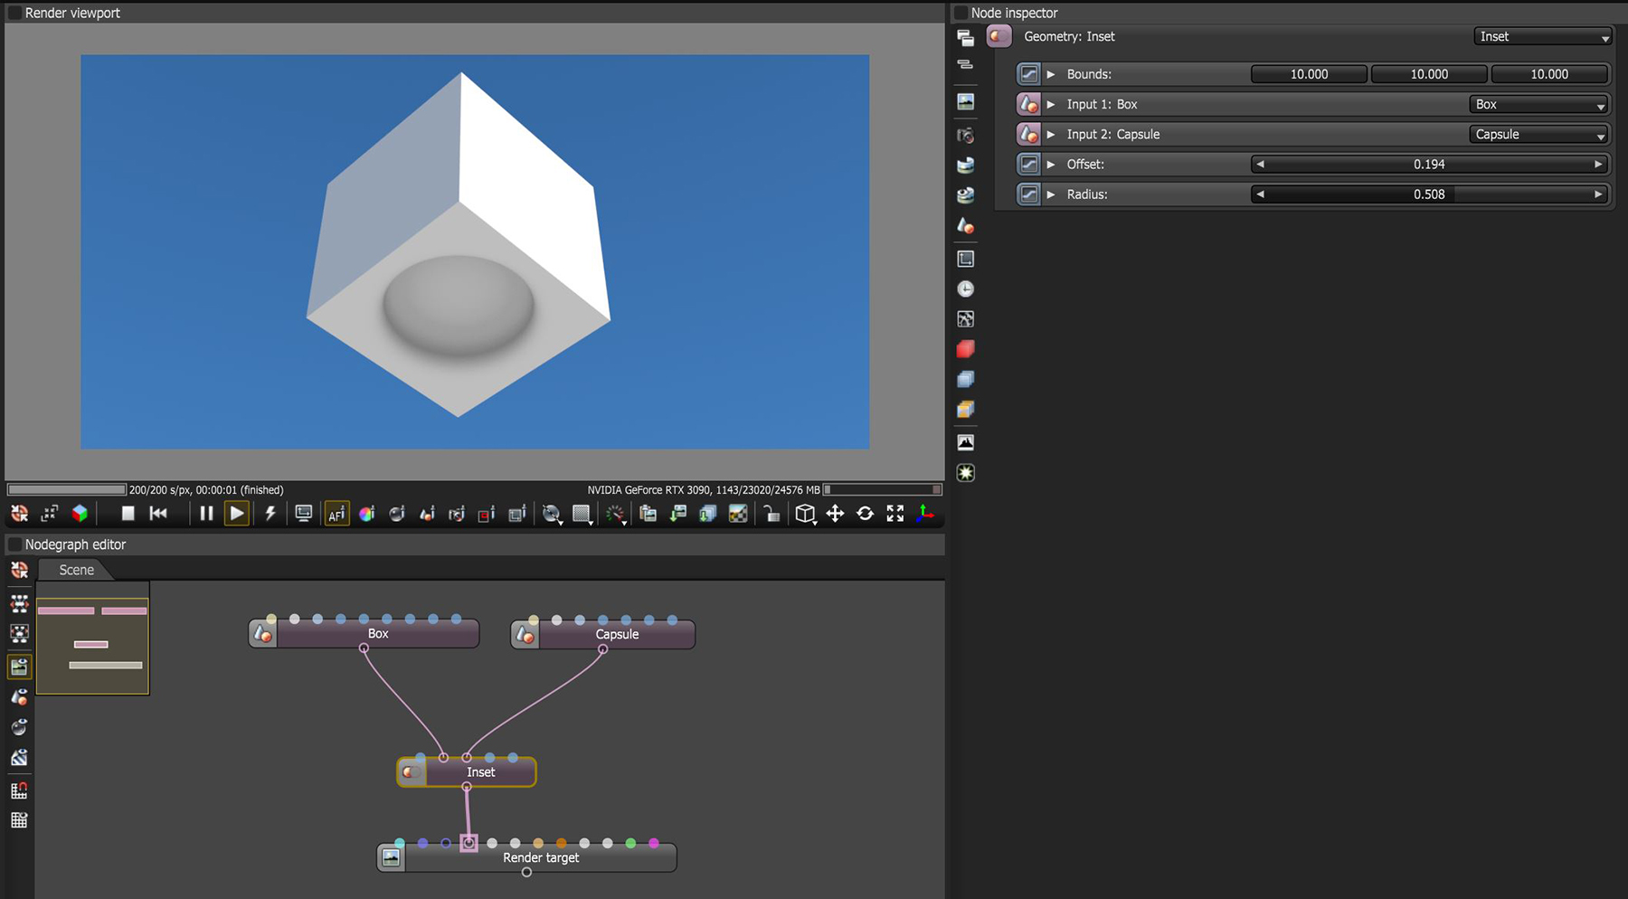Click the Render target output pin
The width and height of the screenshot is (1628, 899).
(526, 873)
